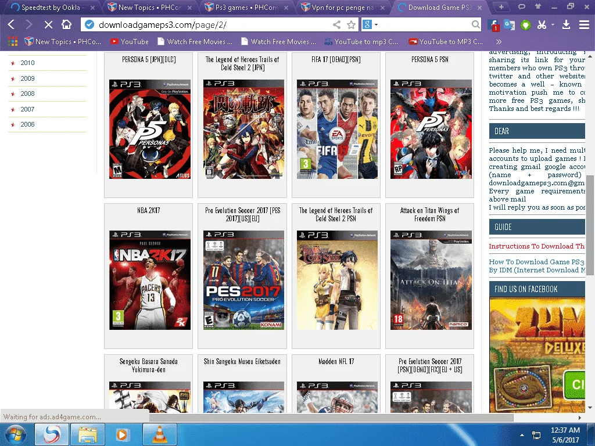This screenshot has width=595, height=446.
Task: Click the search input box
Action: (425, 24)
